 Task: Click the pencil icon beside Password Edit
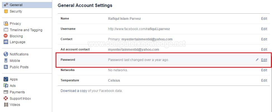[257, 60]
